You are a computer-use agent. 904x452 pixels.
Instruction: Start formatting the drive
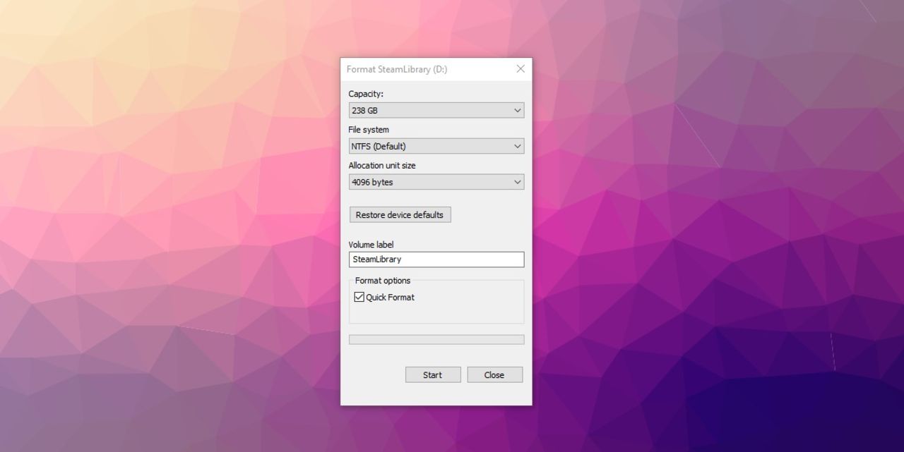pos(433,375)
